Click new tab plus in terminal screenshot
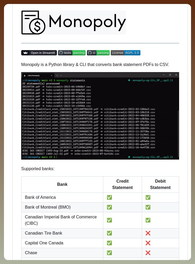The width and height of the screenshot is (195, 264). coord(57,76)
